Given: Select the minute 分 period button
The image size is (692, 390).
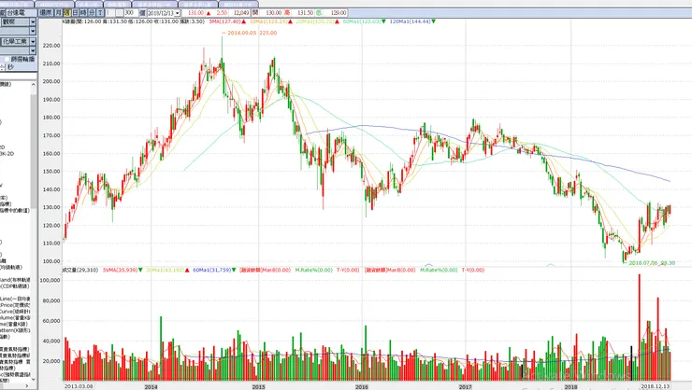Looking at the screenshot, I should tap(92, 13).
